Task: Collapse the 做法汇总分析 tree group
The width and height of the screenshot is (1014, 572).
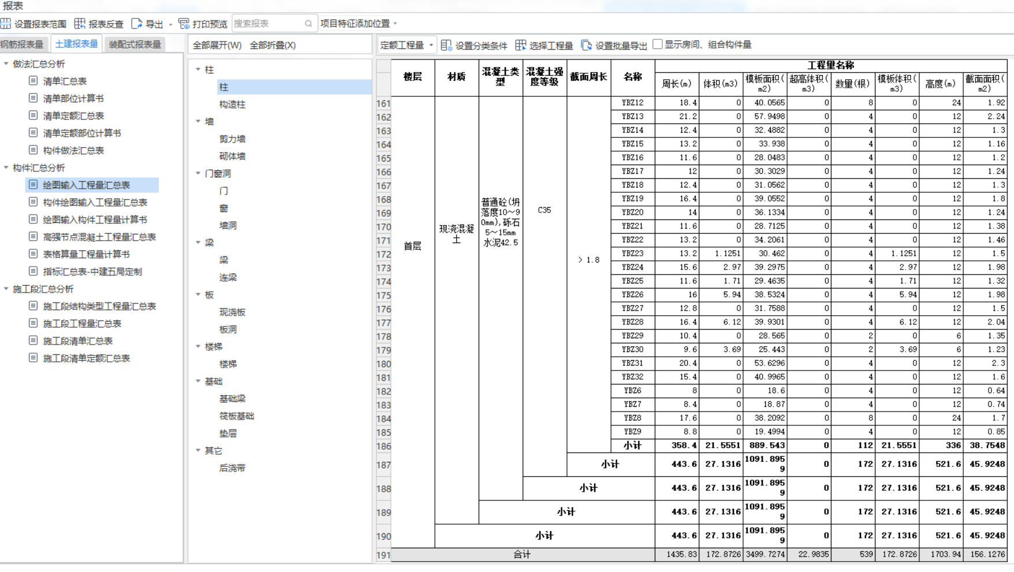Action: coord(6,63)
